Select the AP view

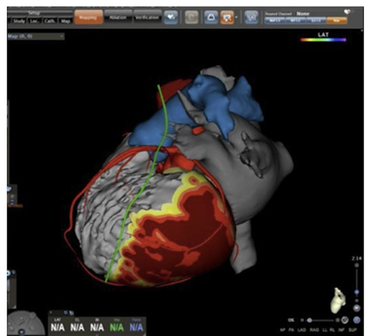[x=283, y=330]
